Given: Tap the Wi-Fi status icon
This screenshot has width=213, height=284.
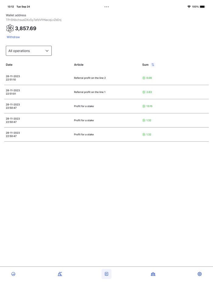Looking at the screenshot, I should point(189,7).
